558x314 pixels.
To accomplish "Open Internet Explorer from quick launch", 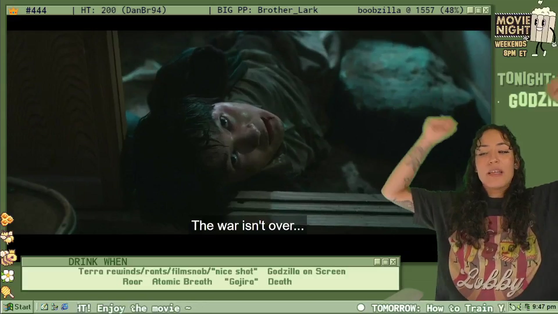I will coord(65,307).
